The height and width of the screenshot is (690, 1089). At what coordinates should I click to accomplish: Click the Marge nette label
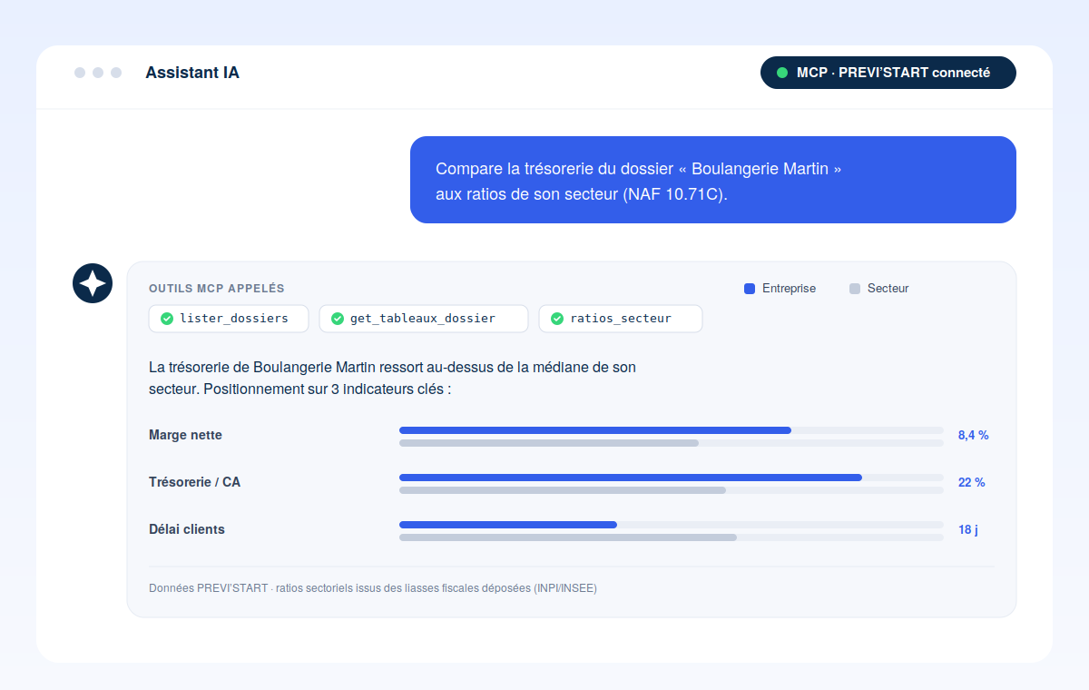(x=185, y=435)
